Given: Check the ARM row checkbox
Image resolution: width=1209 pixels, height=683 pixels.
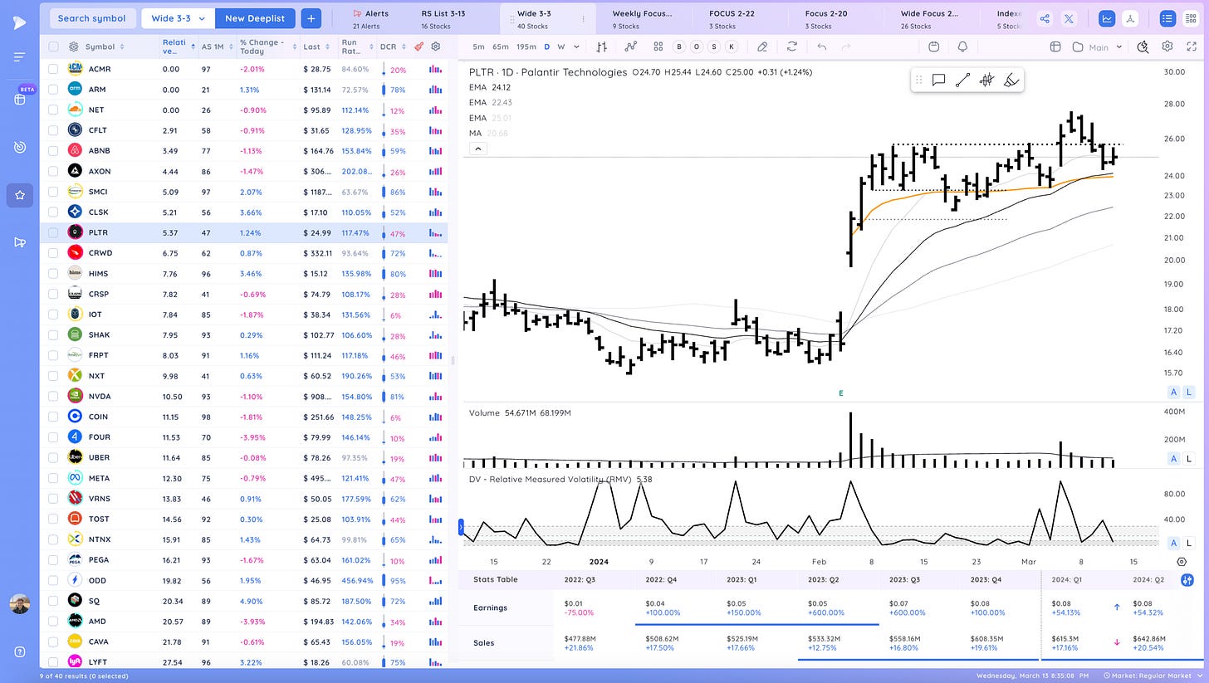Looking at the screenshot, I should pos(53,90).
